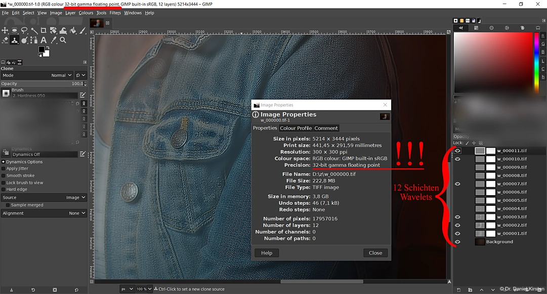Image resolution: width=547 pixels, height=294 pixels.
Task: Open the Windows menu
Action: point(133,13)
